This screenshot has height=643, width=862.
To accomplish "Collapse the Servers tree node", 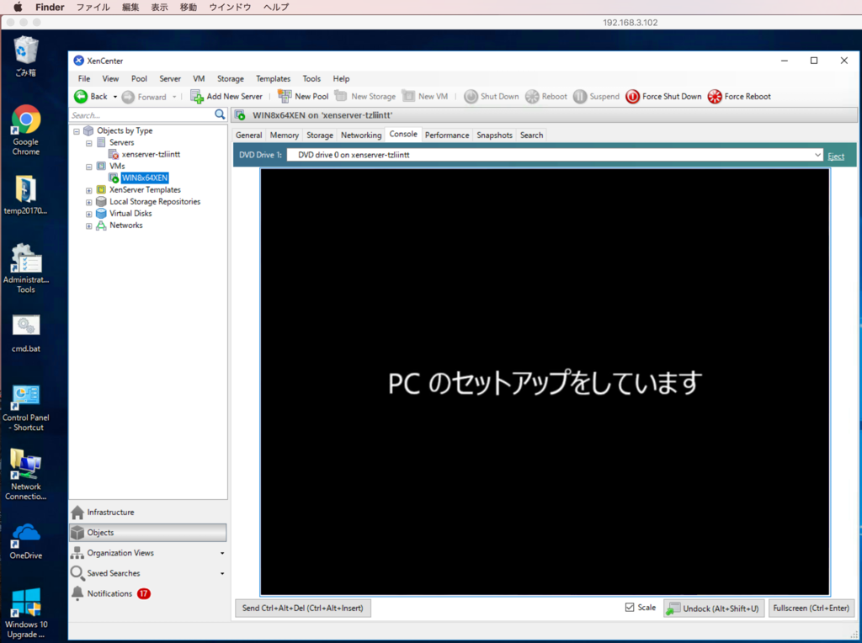I will (88, 143).
